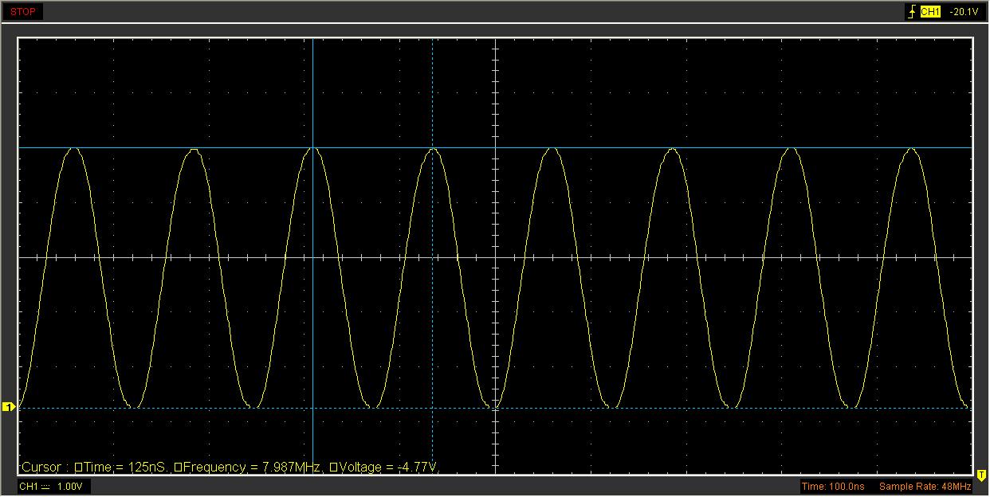
Task: Select the CH1 trigger source label
Action: tap(930, 12)
